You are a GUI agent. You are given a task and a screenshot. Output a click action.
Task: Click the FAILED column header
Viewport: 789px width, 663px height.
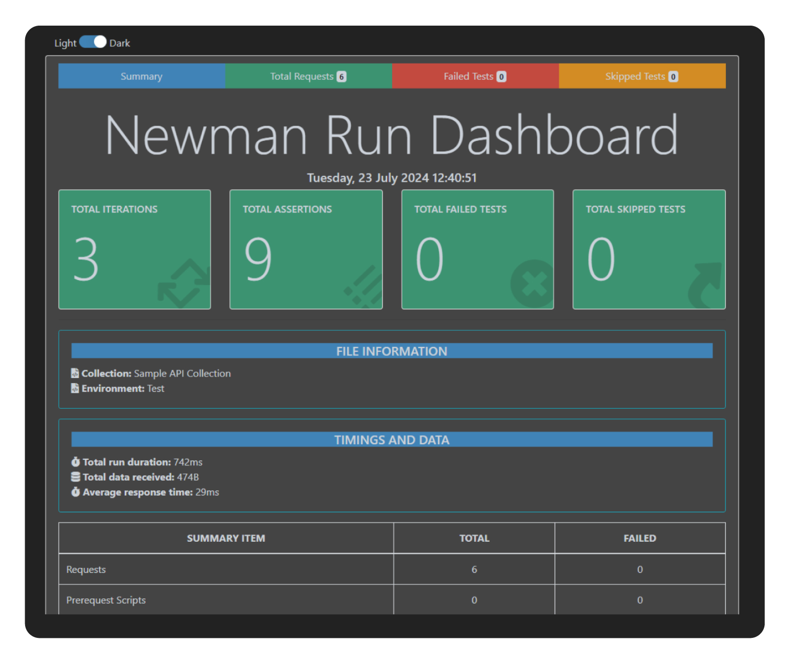click(640, 538)
